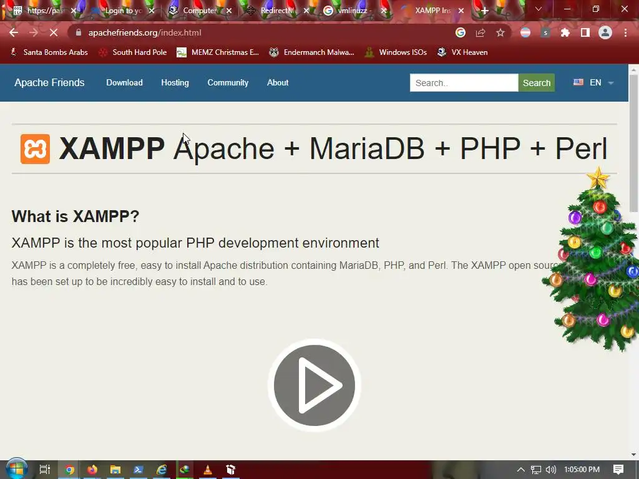639x479 pixels.
Task: Toggle the browser side panel
Action: pyautogui.click(x=585, y=32)
